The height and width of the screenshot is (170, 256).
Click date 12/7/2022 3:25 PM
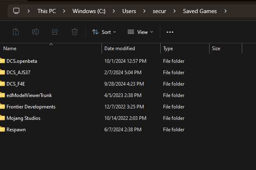[124, 107]
